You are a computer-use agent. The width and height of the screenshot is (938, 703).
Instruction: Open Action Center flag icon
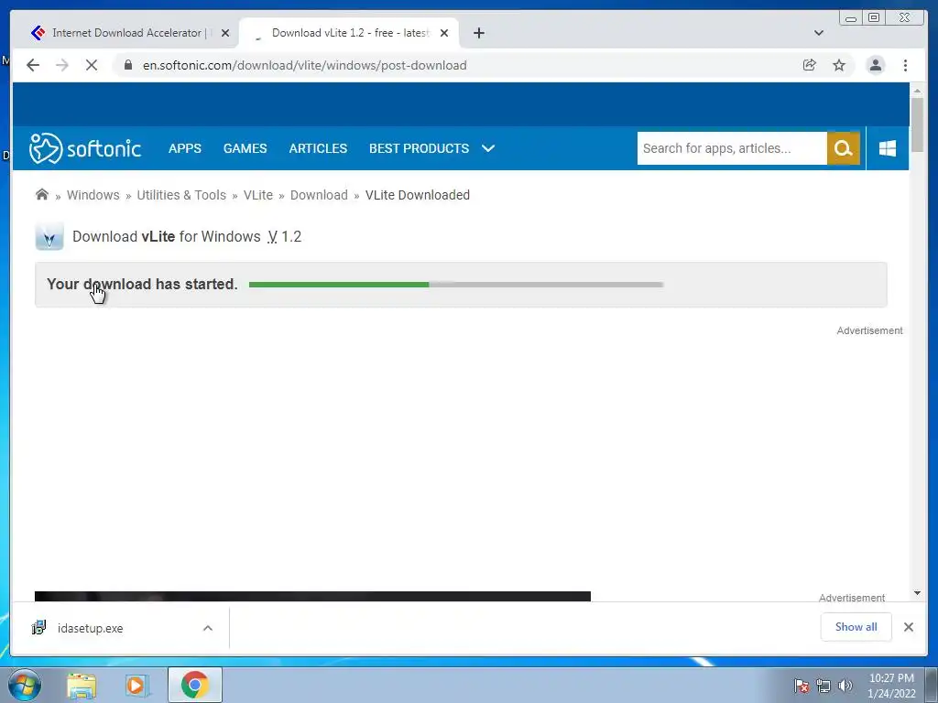point(801,686)
